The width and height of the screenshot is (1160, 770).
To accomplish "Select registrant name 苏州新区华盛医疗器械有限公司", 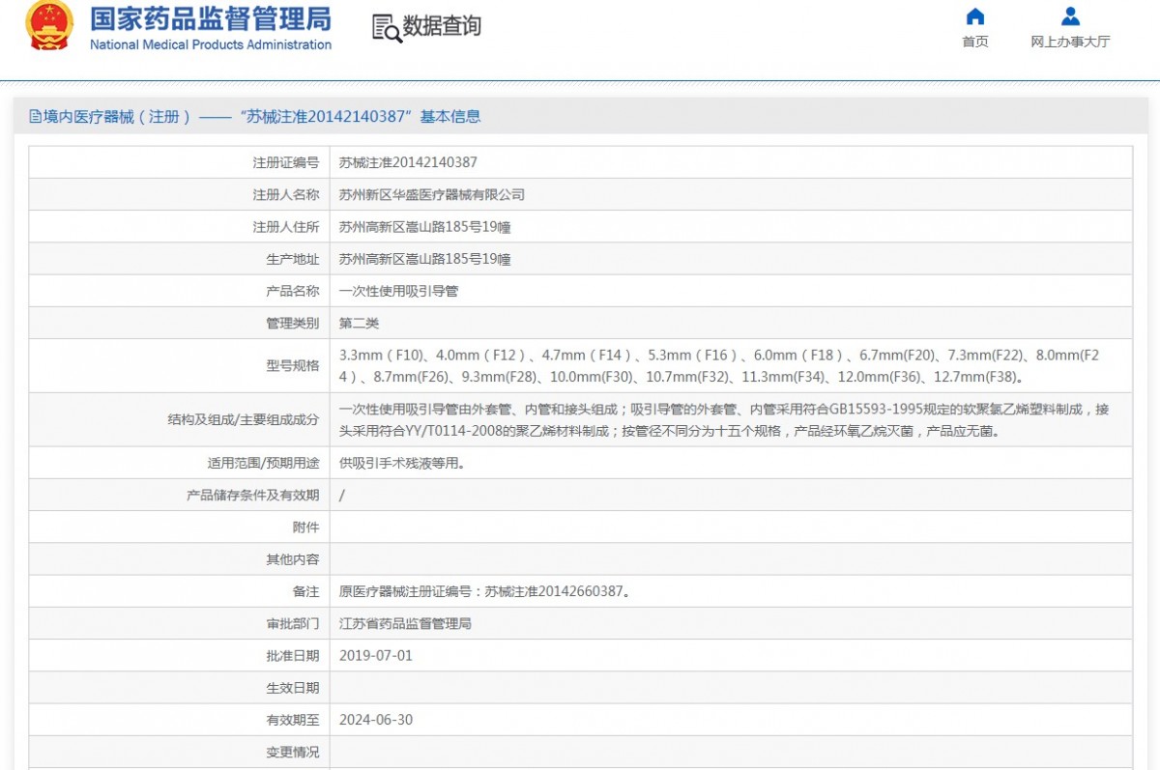I will pos(432,195).
